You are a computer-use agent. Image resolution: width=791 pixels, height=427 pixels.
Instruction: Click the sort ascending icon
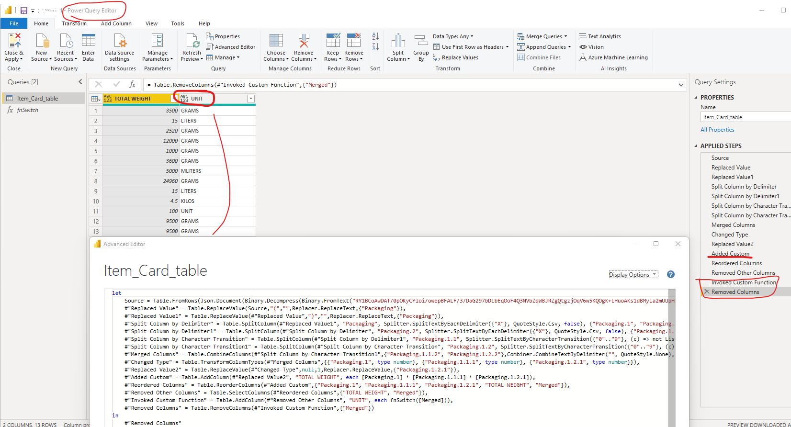(375, 36)
